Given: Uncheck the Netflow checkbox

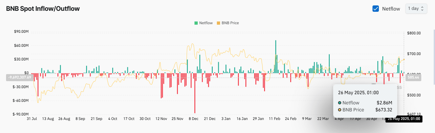Looking at the screenshot, I should pyautogui.click(x=376, y=9).
